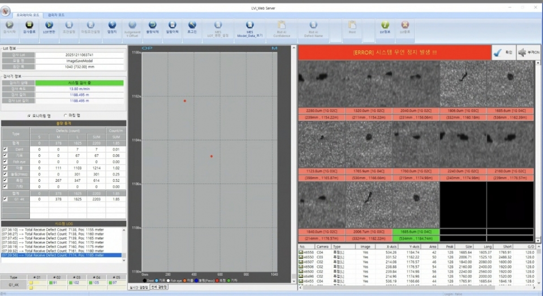Select the top-left defect image thumbnail
This screenshot has height=296, width=543.
pos(321,83)
